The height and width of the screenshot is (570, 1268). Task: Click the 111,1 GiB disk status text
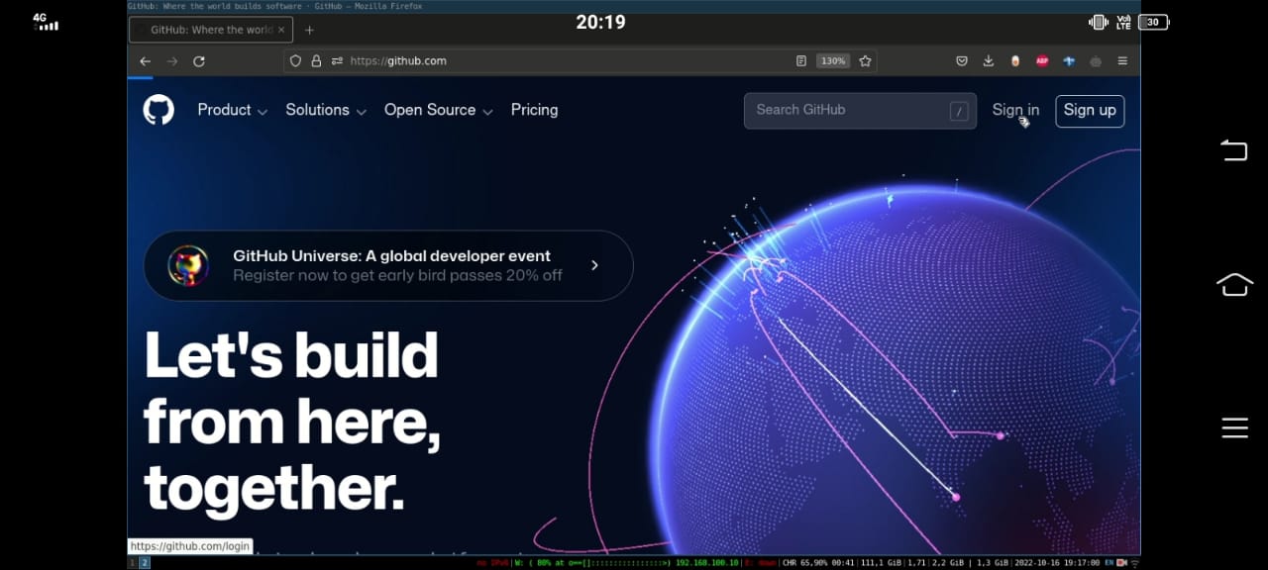[883, 563]
